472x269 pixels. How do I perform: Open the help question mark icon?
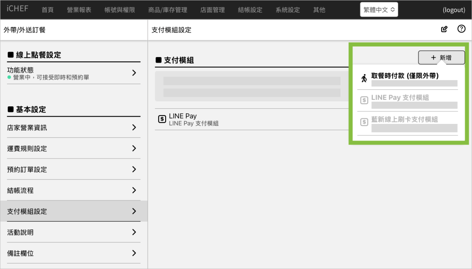click(x=461, y=29)
